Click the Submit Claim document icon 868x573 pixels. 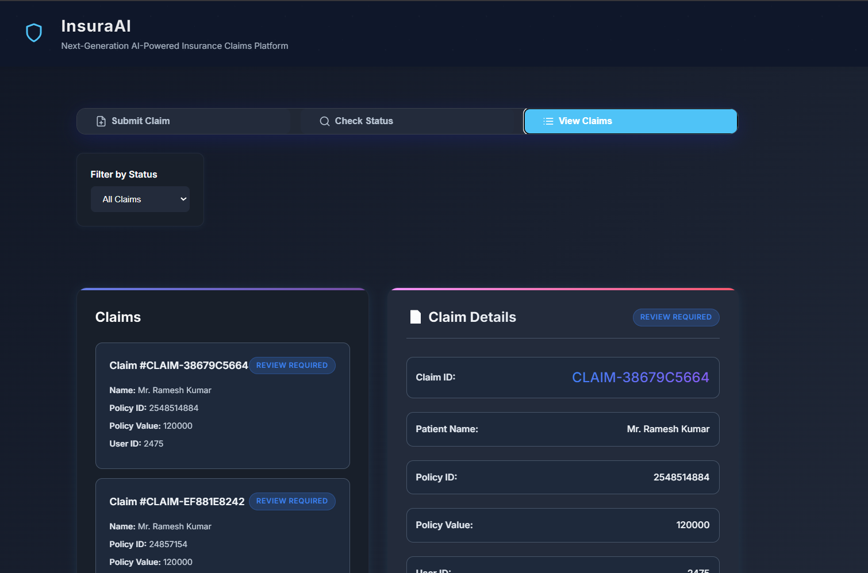pos(101,121)
